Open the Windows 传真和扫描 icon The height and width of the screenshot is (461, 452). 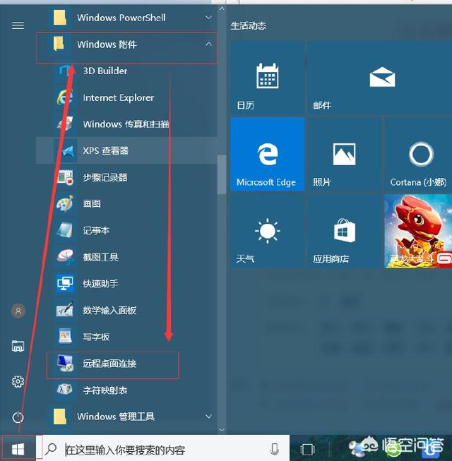click(x=65, y=124)
